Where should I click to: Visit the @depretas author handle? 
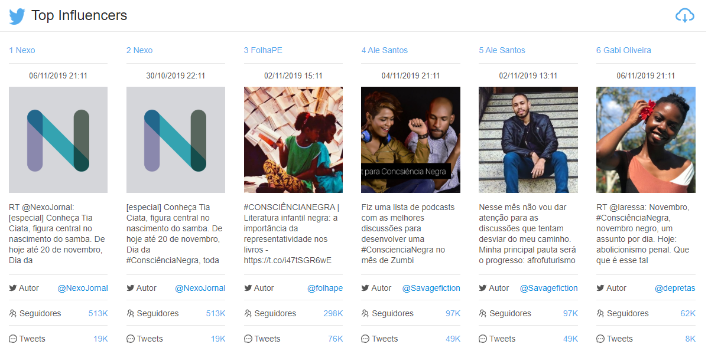coord(675,288)
